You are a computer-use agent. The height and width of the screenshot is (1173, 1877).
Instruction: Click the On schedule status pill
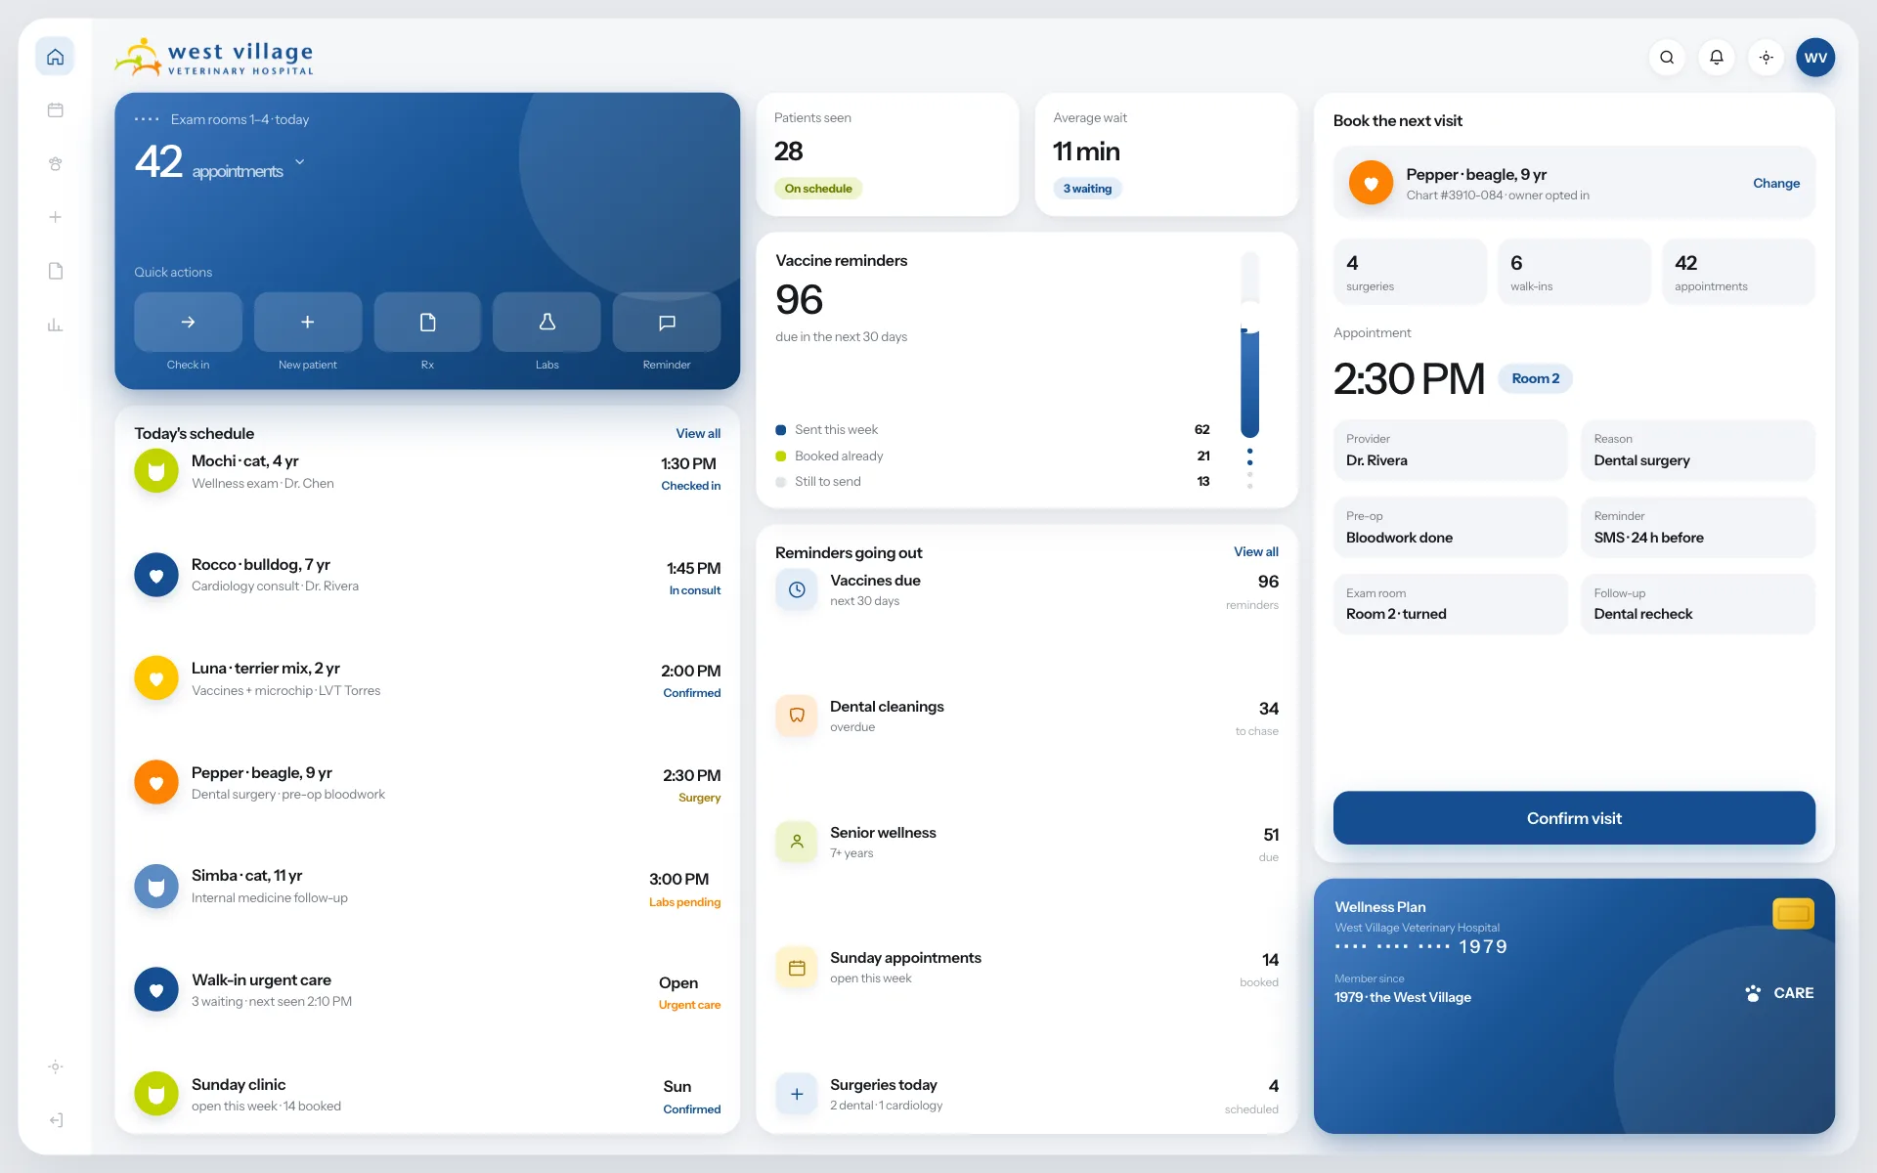pyautogui.click(x=818, y=189)
